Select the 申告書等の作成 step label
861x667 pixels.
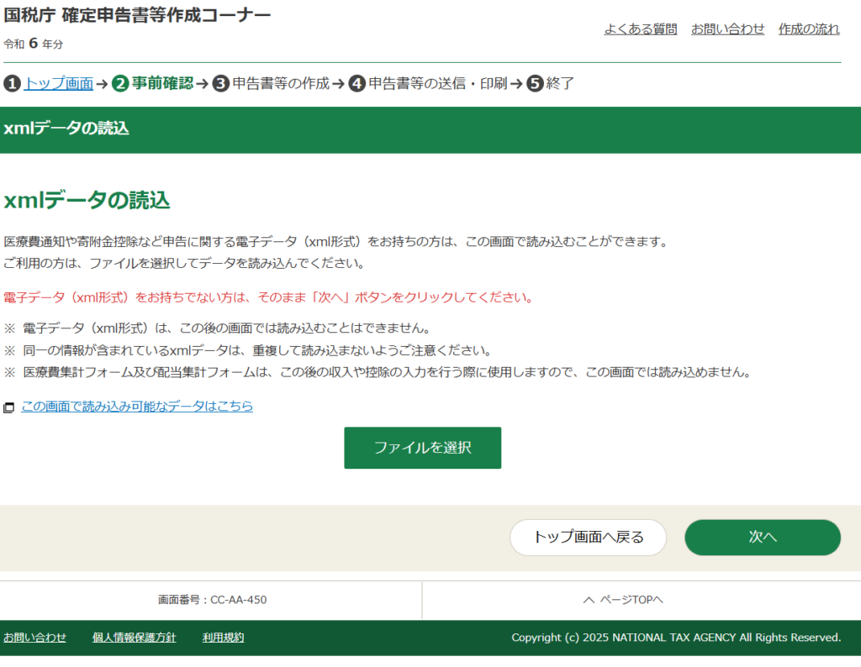[281, 84]
